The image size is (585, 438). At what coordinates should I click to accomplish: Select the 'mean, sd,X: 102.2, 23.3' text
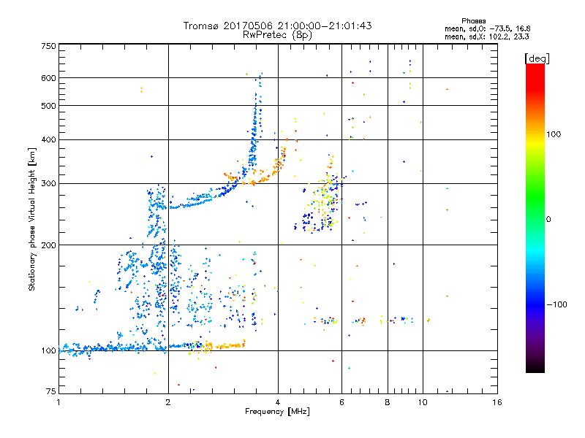click(x=486, y=36)
